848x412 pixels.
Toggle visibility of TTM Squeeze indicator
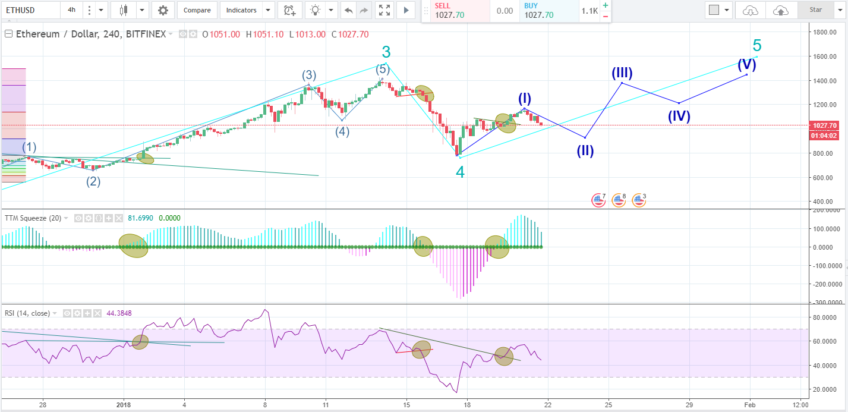pos(78,218)
